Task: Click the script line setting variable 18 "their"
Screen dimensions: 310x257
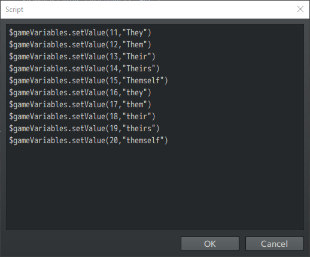Action: (82, 116)
